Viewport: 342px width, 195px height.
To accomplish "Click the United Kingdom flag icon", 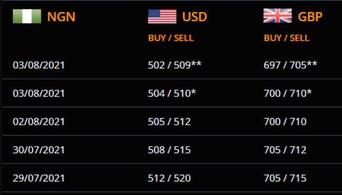I will coord(278,17).
